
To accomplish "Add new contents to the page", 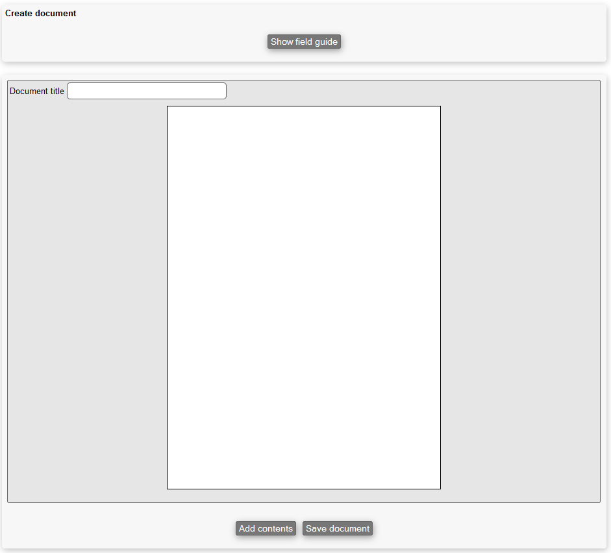I will click(x=266, y=528).
